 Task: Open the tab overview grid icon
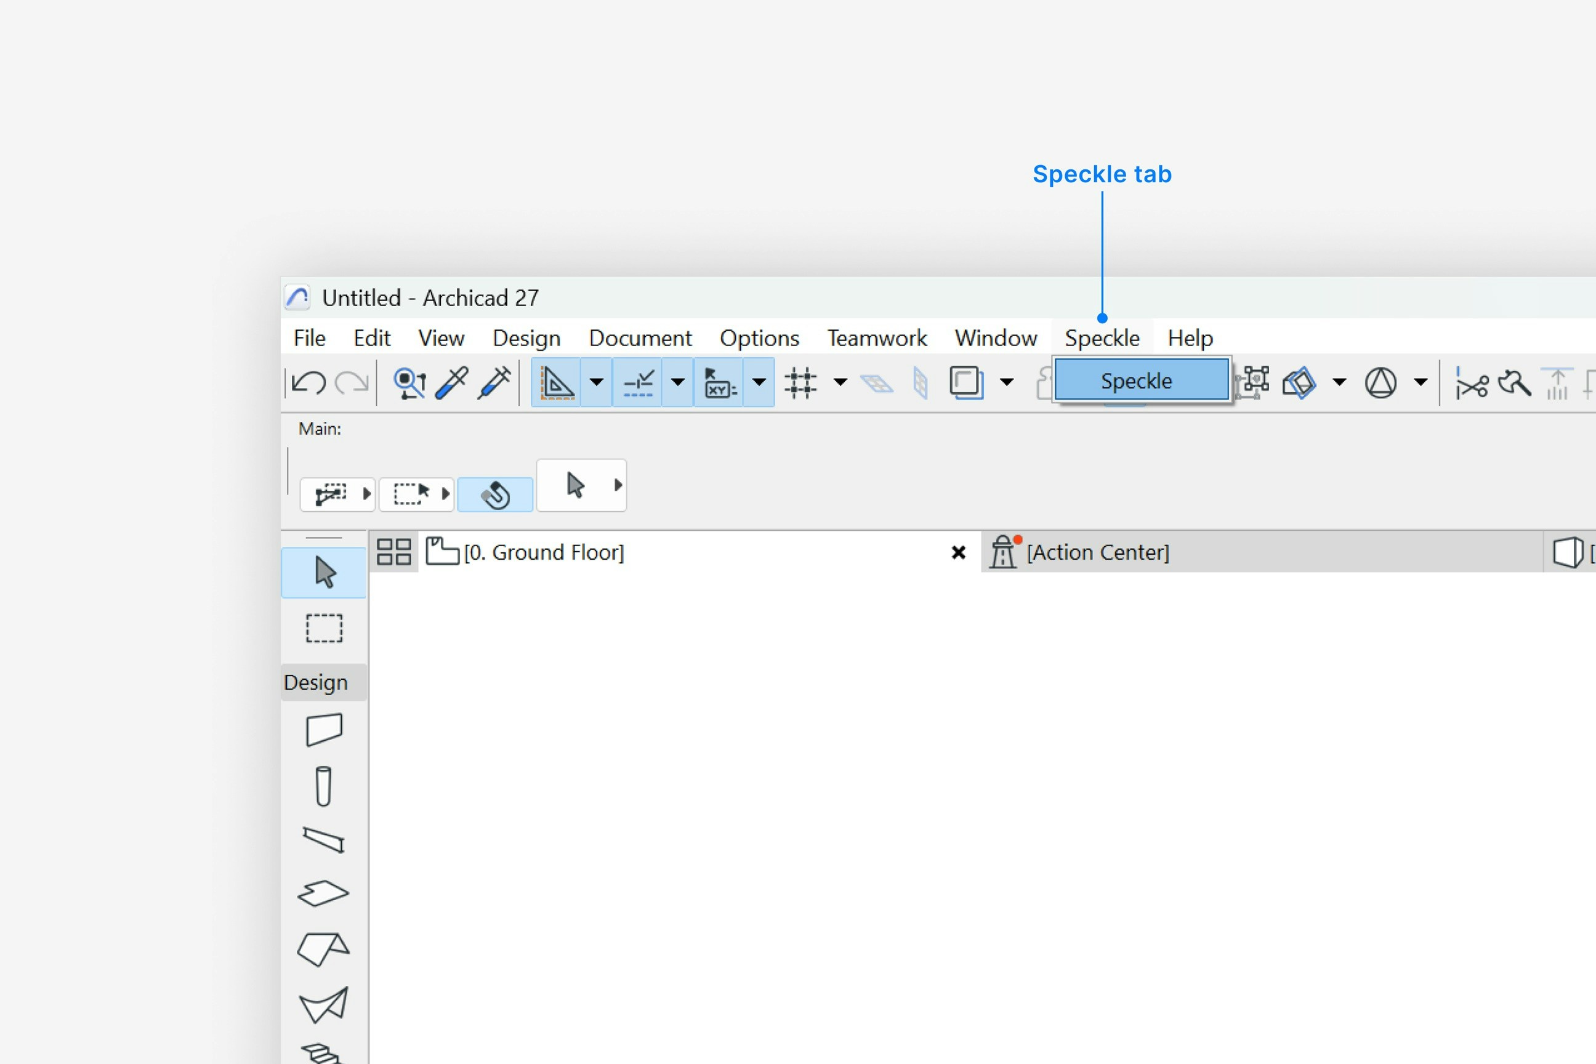[x=393, y=552]
